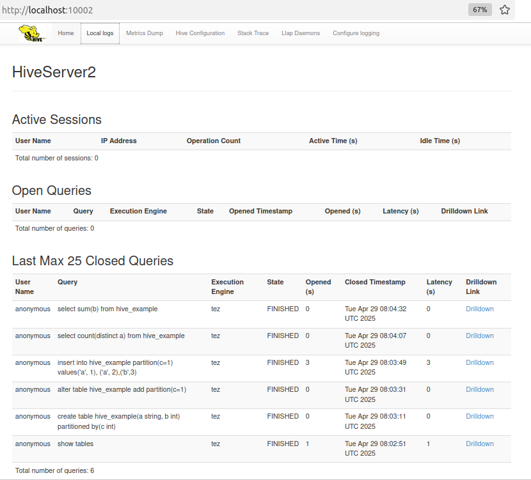Open the Metrics Dump tab

[145, 33]
